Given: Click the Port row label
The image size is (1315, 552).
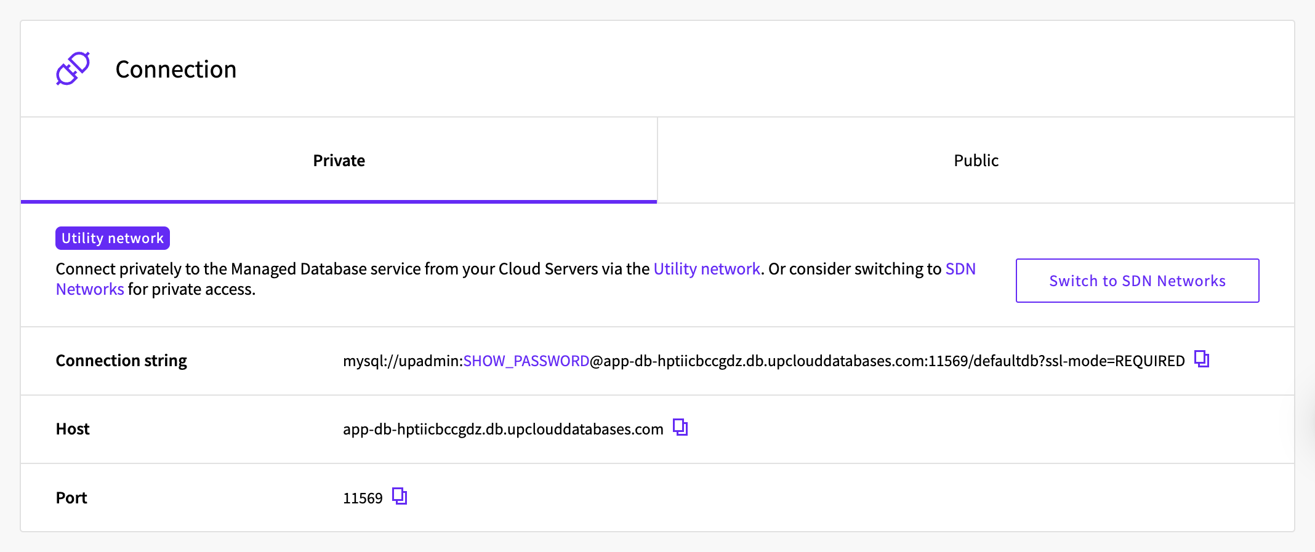Looking at the screenshot, I should point(71,498).
